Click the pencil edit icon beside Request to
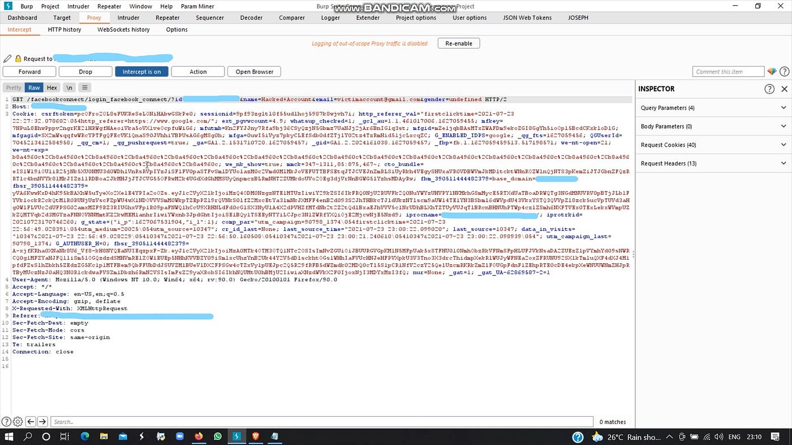Screen dimensions: 792x445 tap(7, 59)
